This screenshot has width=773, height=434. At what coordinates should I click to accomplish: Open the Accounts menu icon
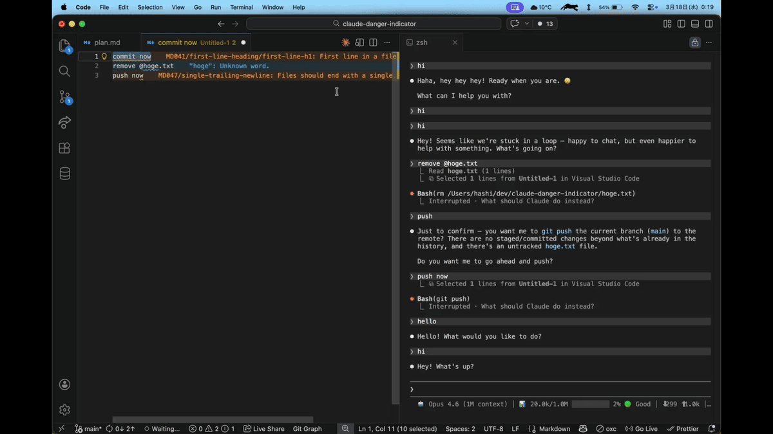pos(64,384)
